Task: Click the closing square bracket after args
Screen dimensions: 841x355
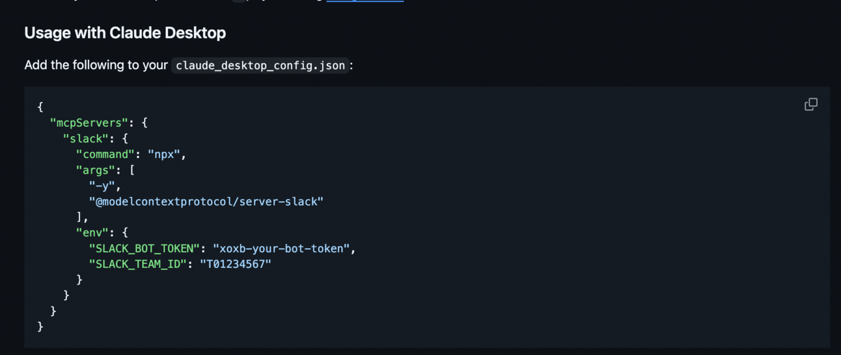Action: coord(79,217)
